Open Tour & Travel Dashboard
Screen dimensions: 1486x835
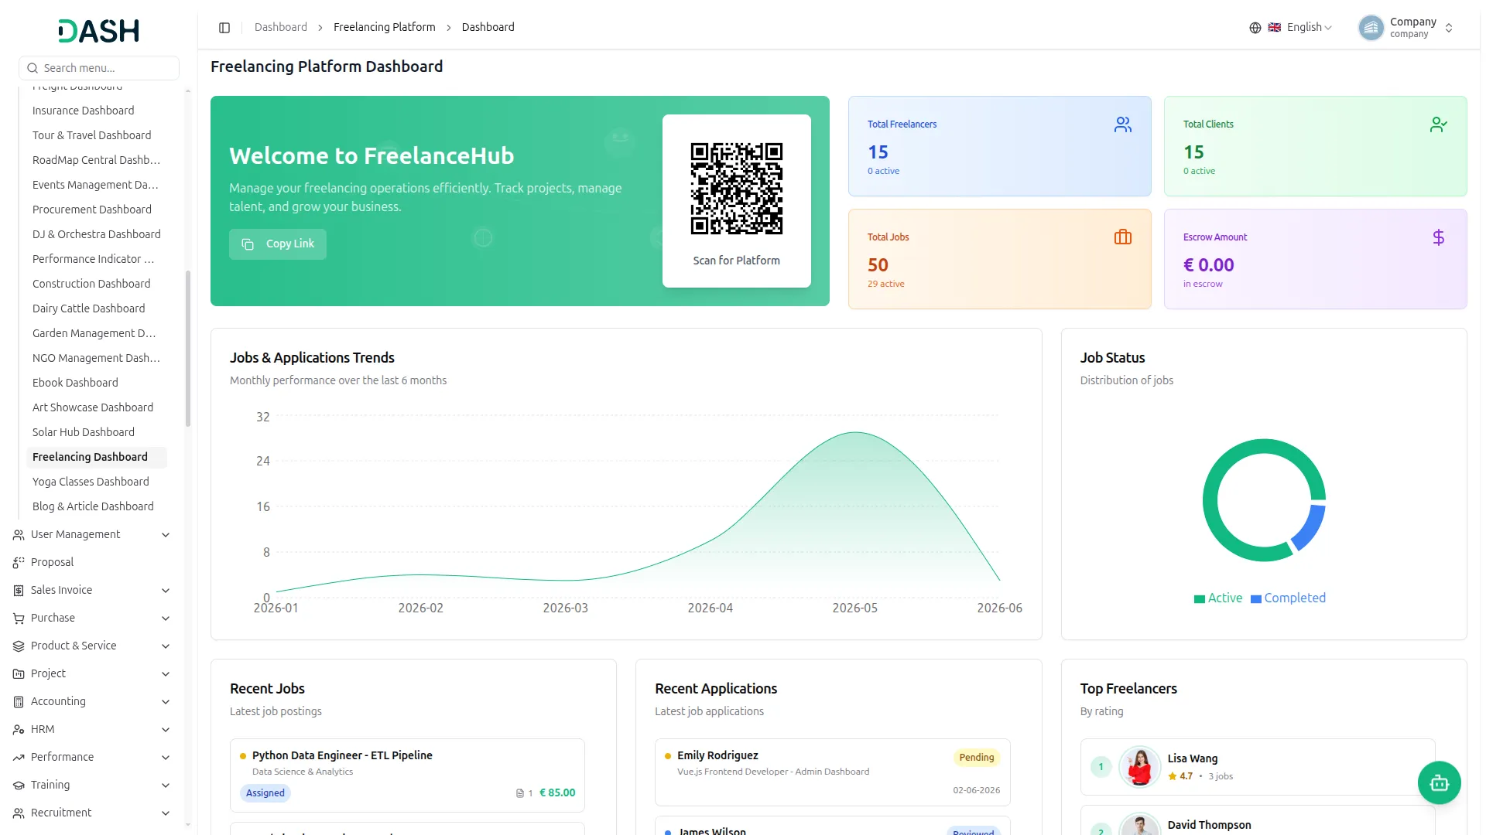pos(97,135)
